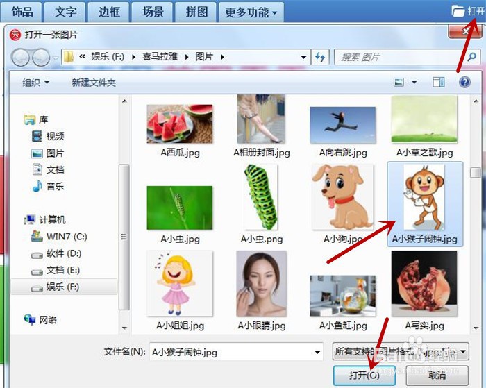Select 音乐 library in navigation pane
This screenshot has width=486, height=388.
49,186
